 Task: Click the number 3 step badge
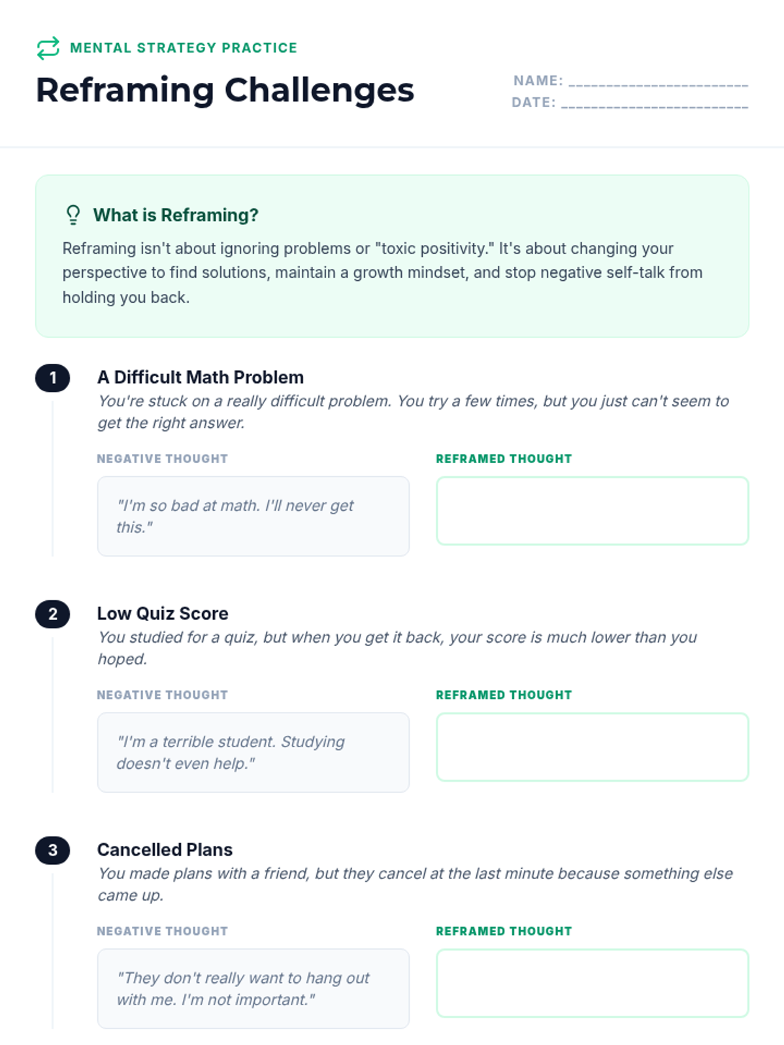point(52,850)
